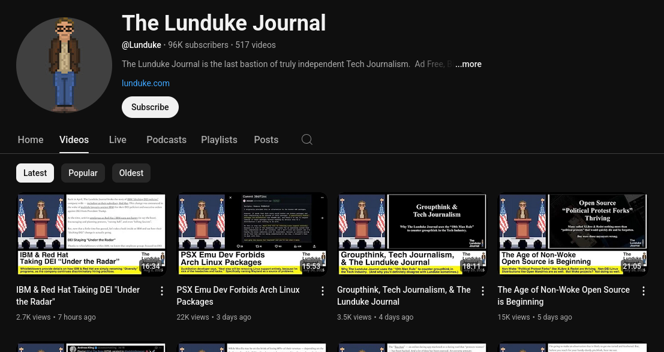Expand channel description with ...more
Screen dimensions: 664x352
pos(468,64)
